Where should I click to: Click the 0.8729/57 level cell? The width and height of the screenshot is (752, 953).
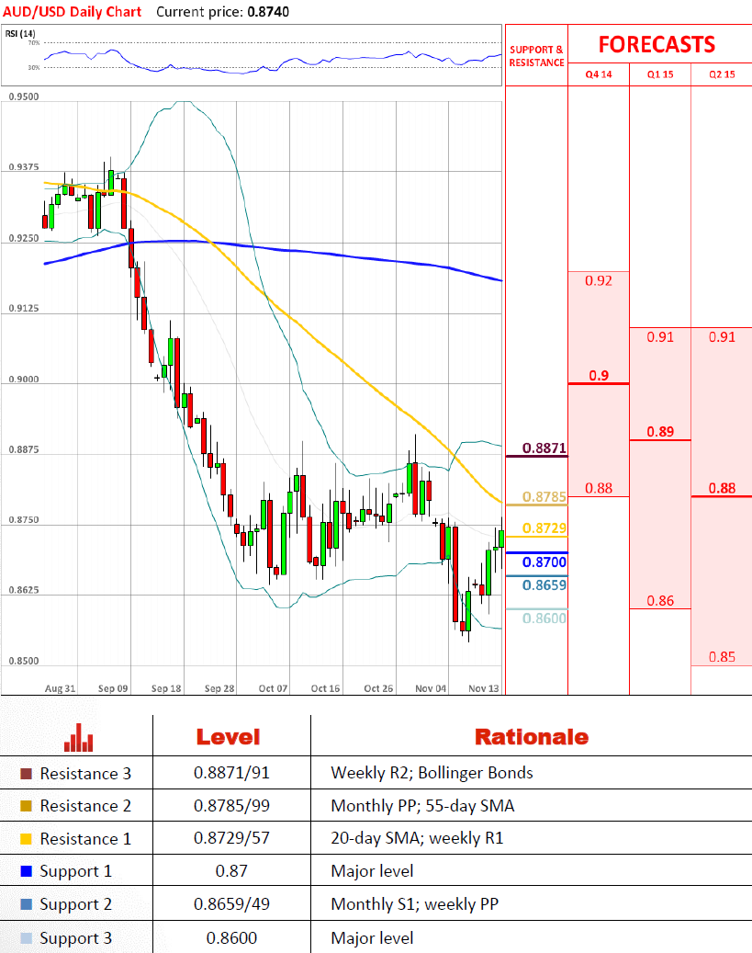point(231,838)
